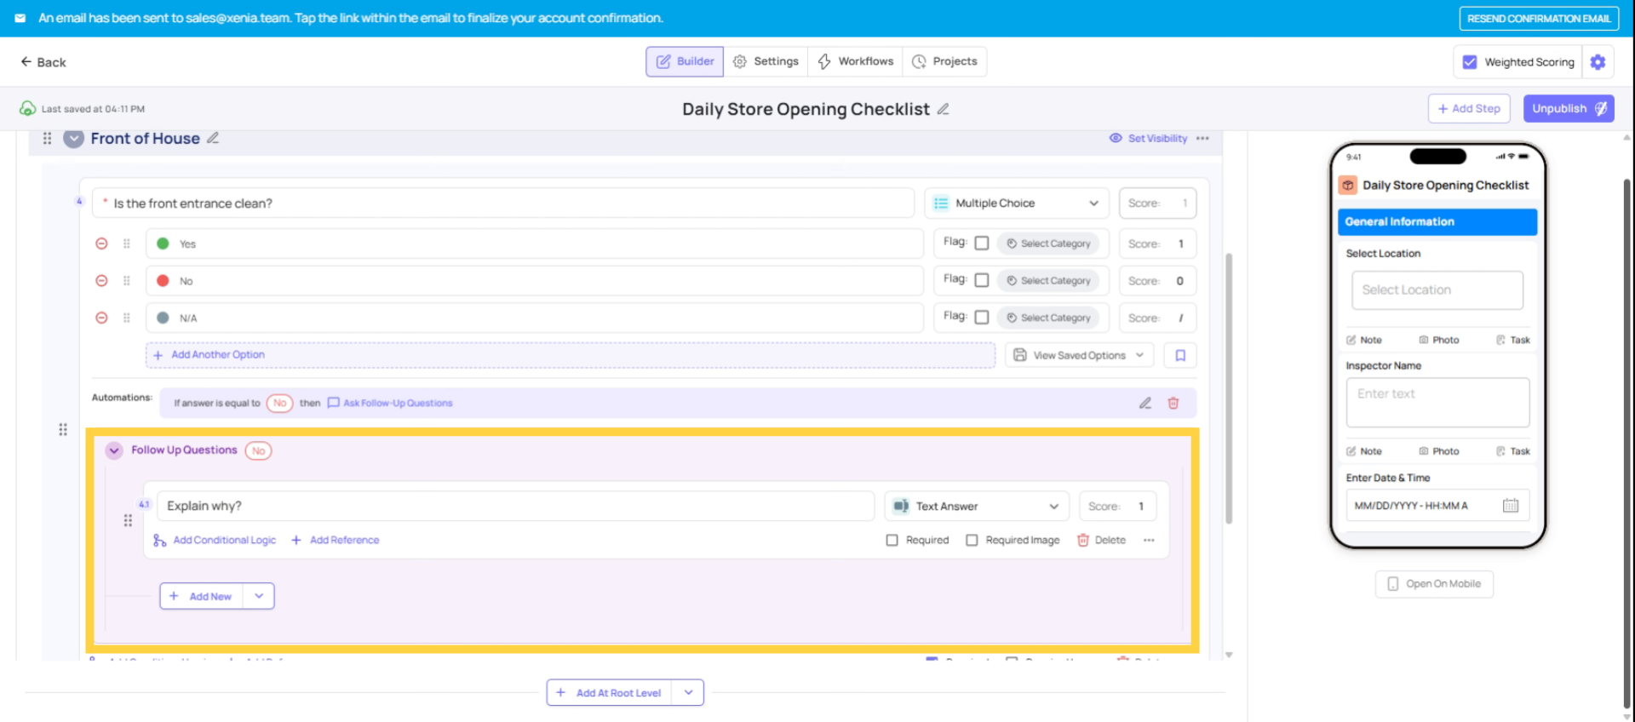The image size is (1635, 722).
Task: Toggle the Weighted Scoring checkbox
Action: click(1470, 62)
